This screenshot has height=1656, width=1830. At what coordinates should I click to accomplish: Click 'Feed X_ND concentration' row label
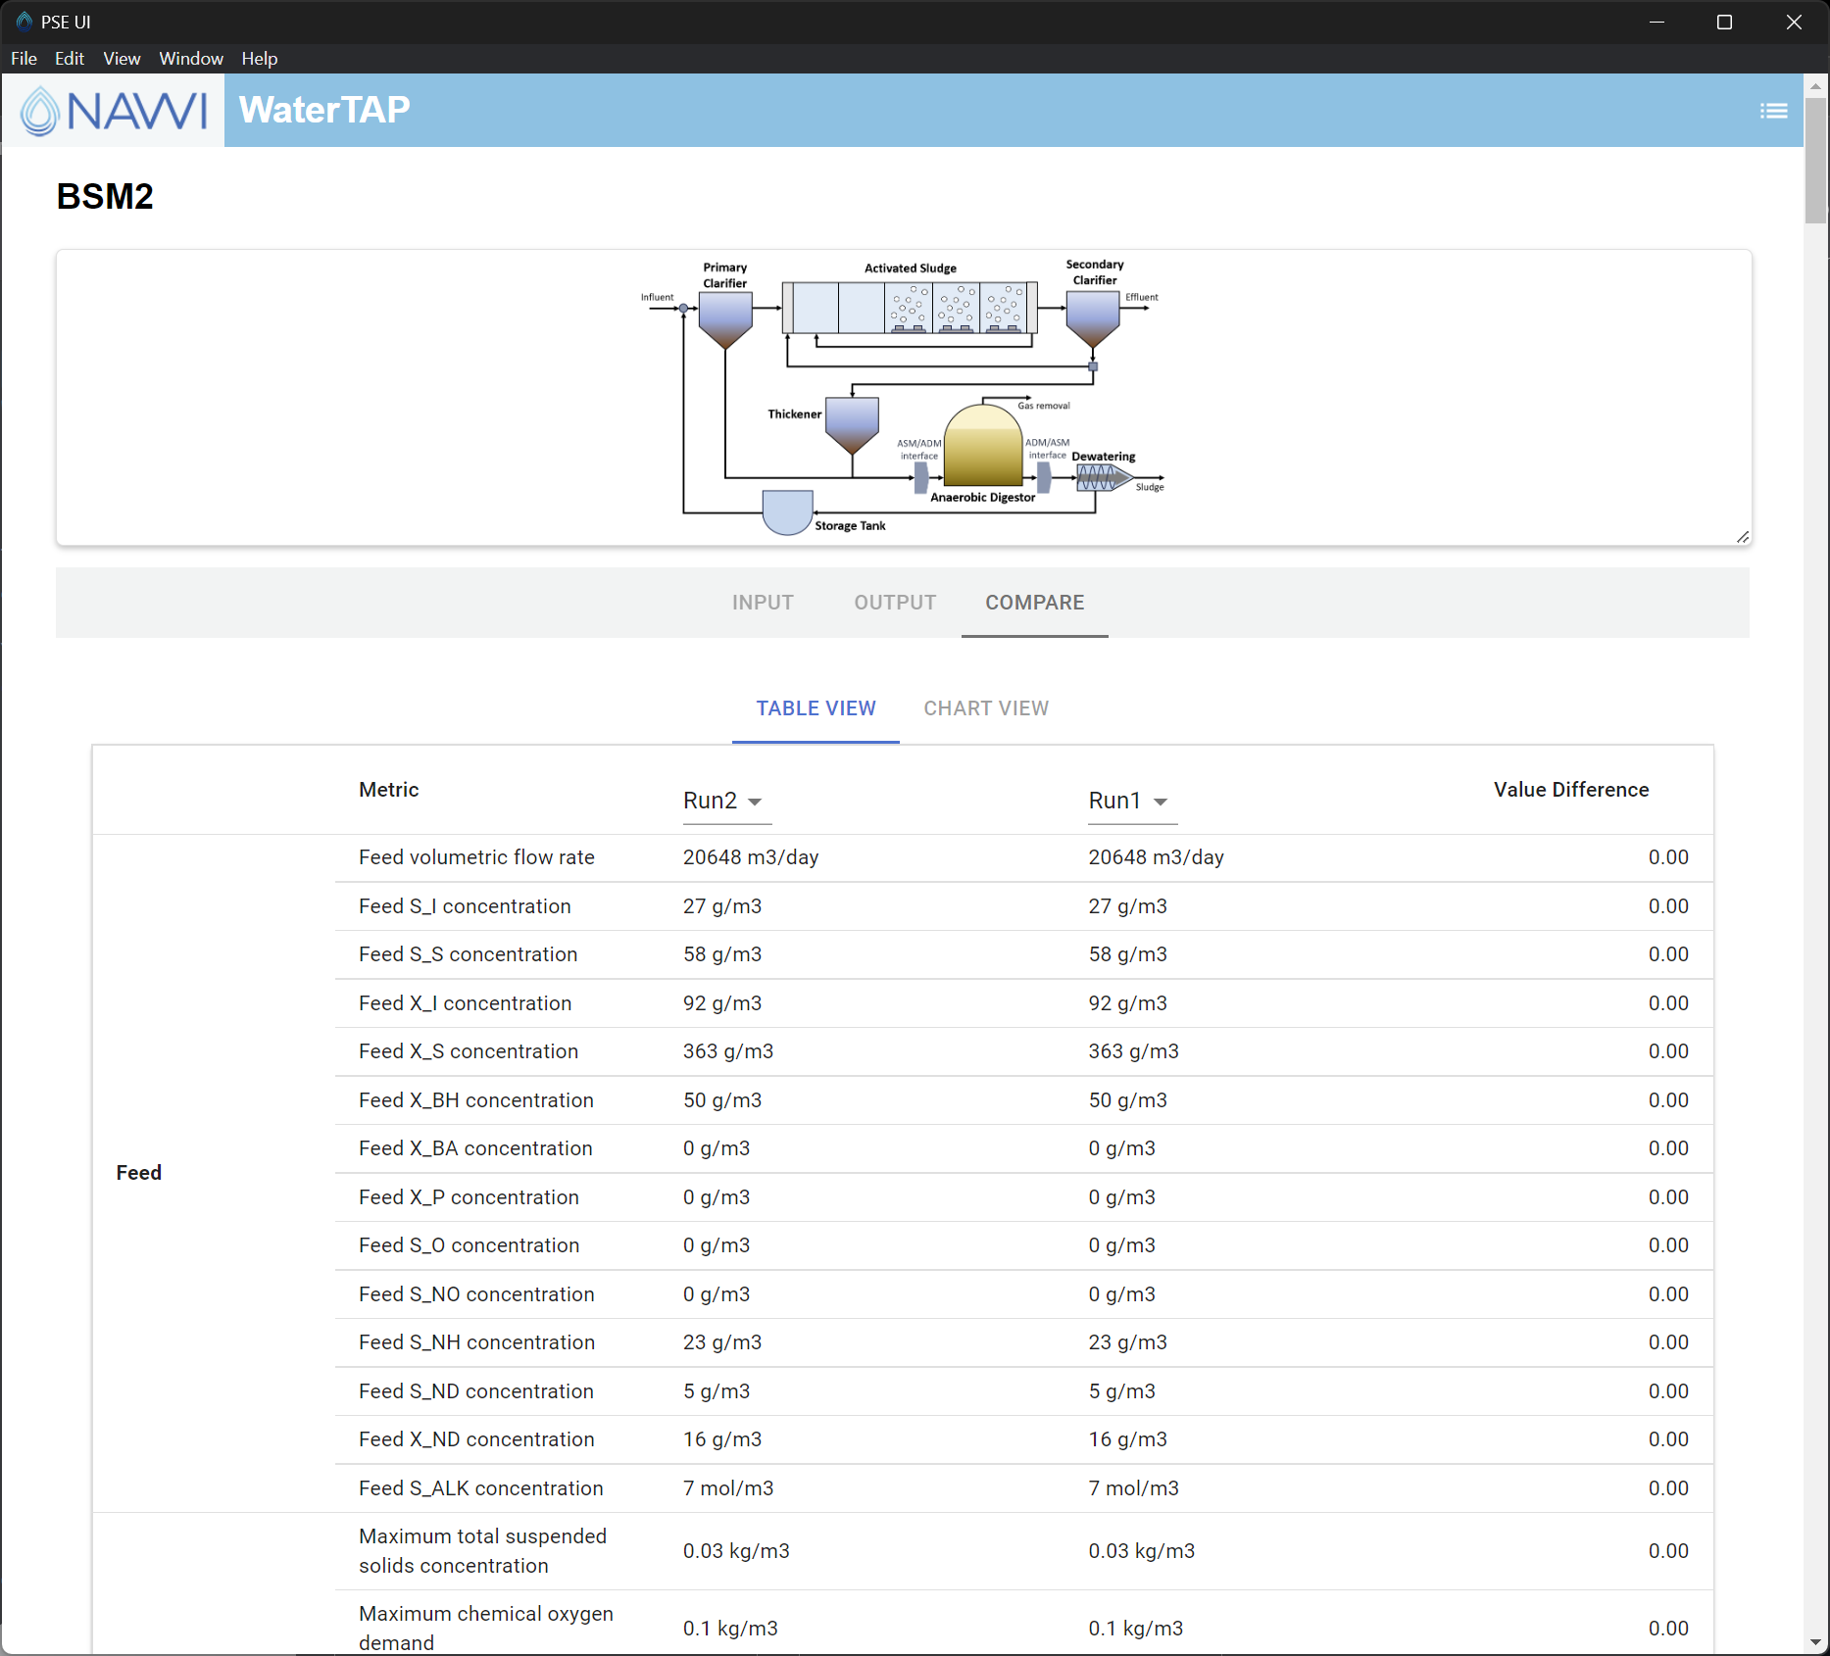coord(476,1439)
